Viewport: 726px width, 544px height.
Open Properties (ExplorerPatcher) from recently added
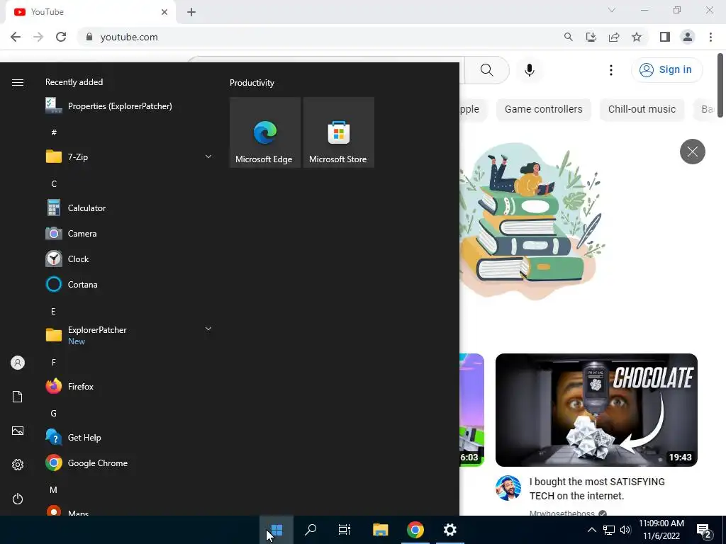tap(130, 106)
